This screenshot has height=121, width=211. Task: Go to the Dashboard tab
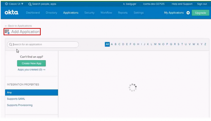point(33,13)
